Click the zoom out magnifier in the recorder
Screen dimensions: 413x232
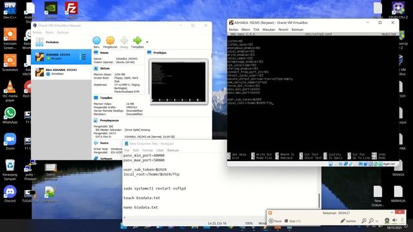(371, 221)
